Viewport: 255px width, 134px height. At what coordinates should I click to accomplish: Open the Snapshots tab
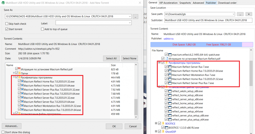(x=185, y=3)
